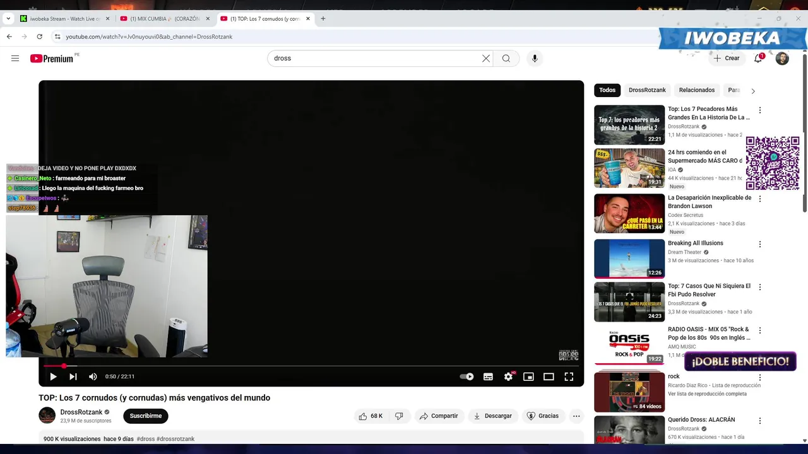Open account avatar menu
This screenshot has height=454, width=808.
(782, 59)
